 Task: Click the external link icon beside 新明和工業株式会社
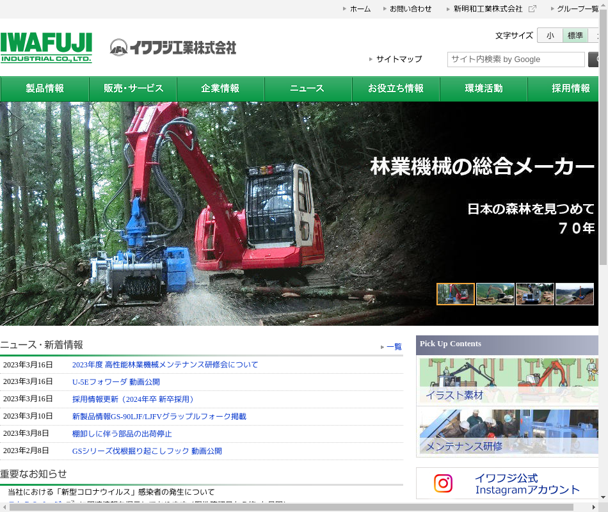pos(532,9)
